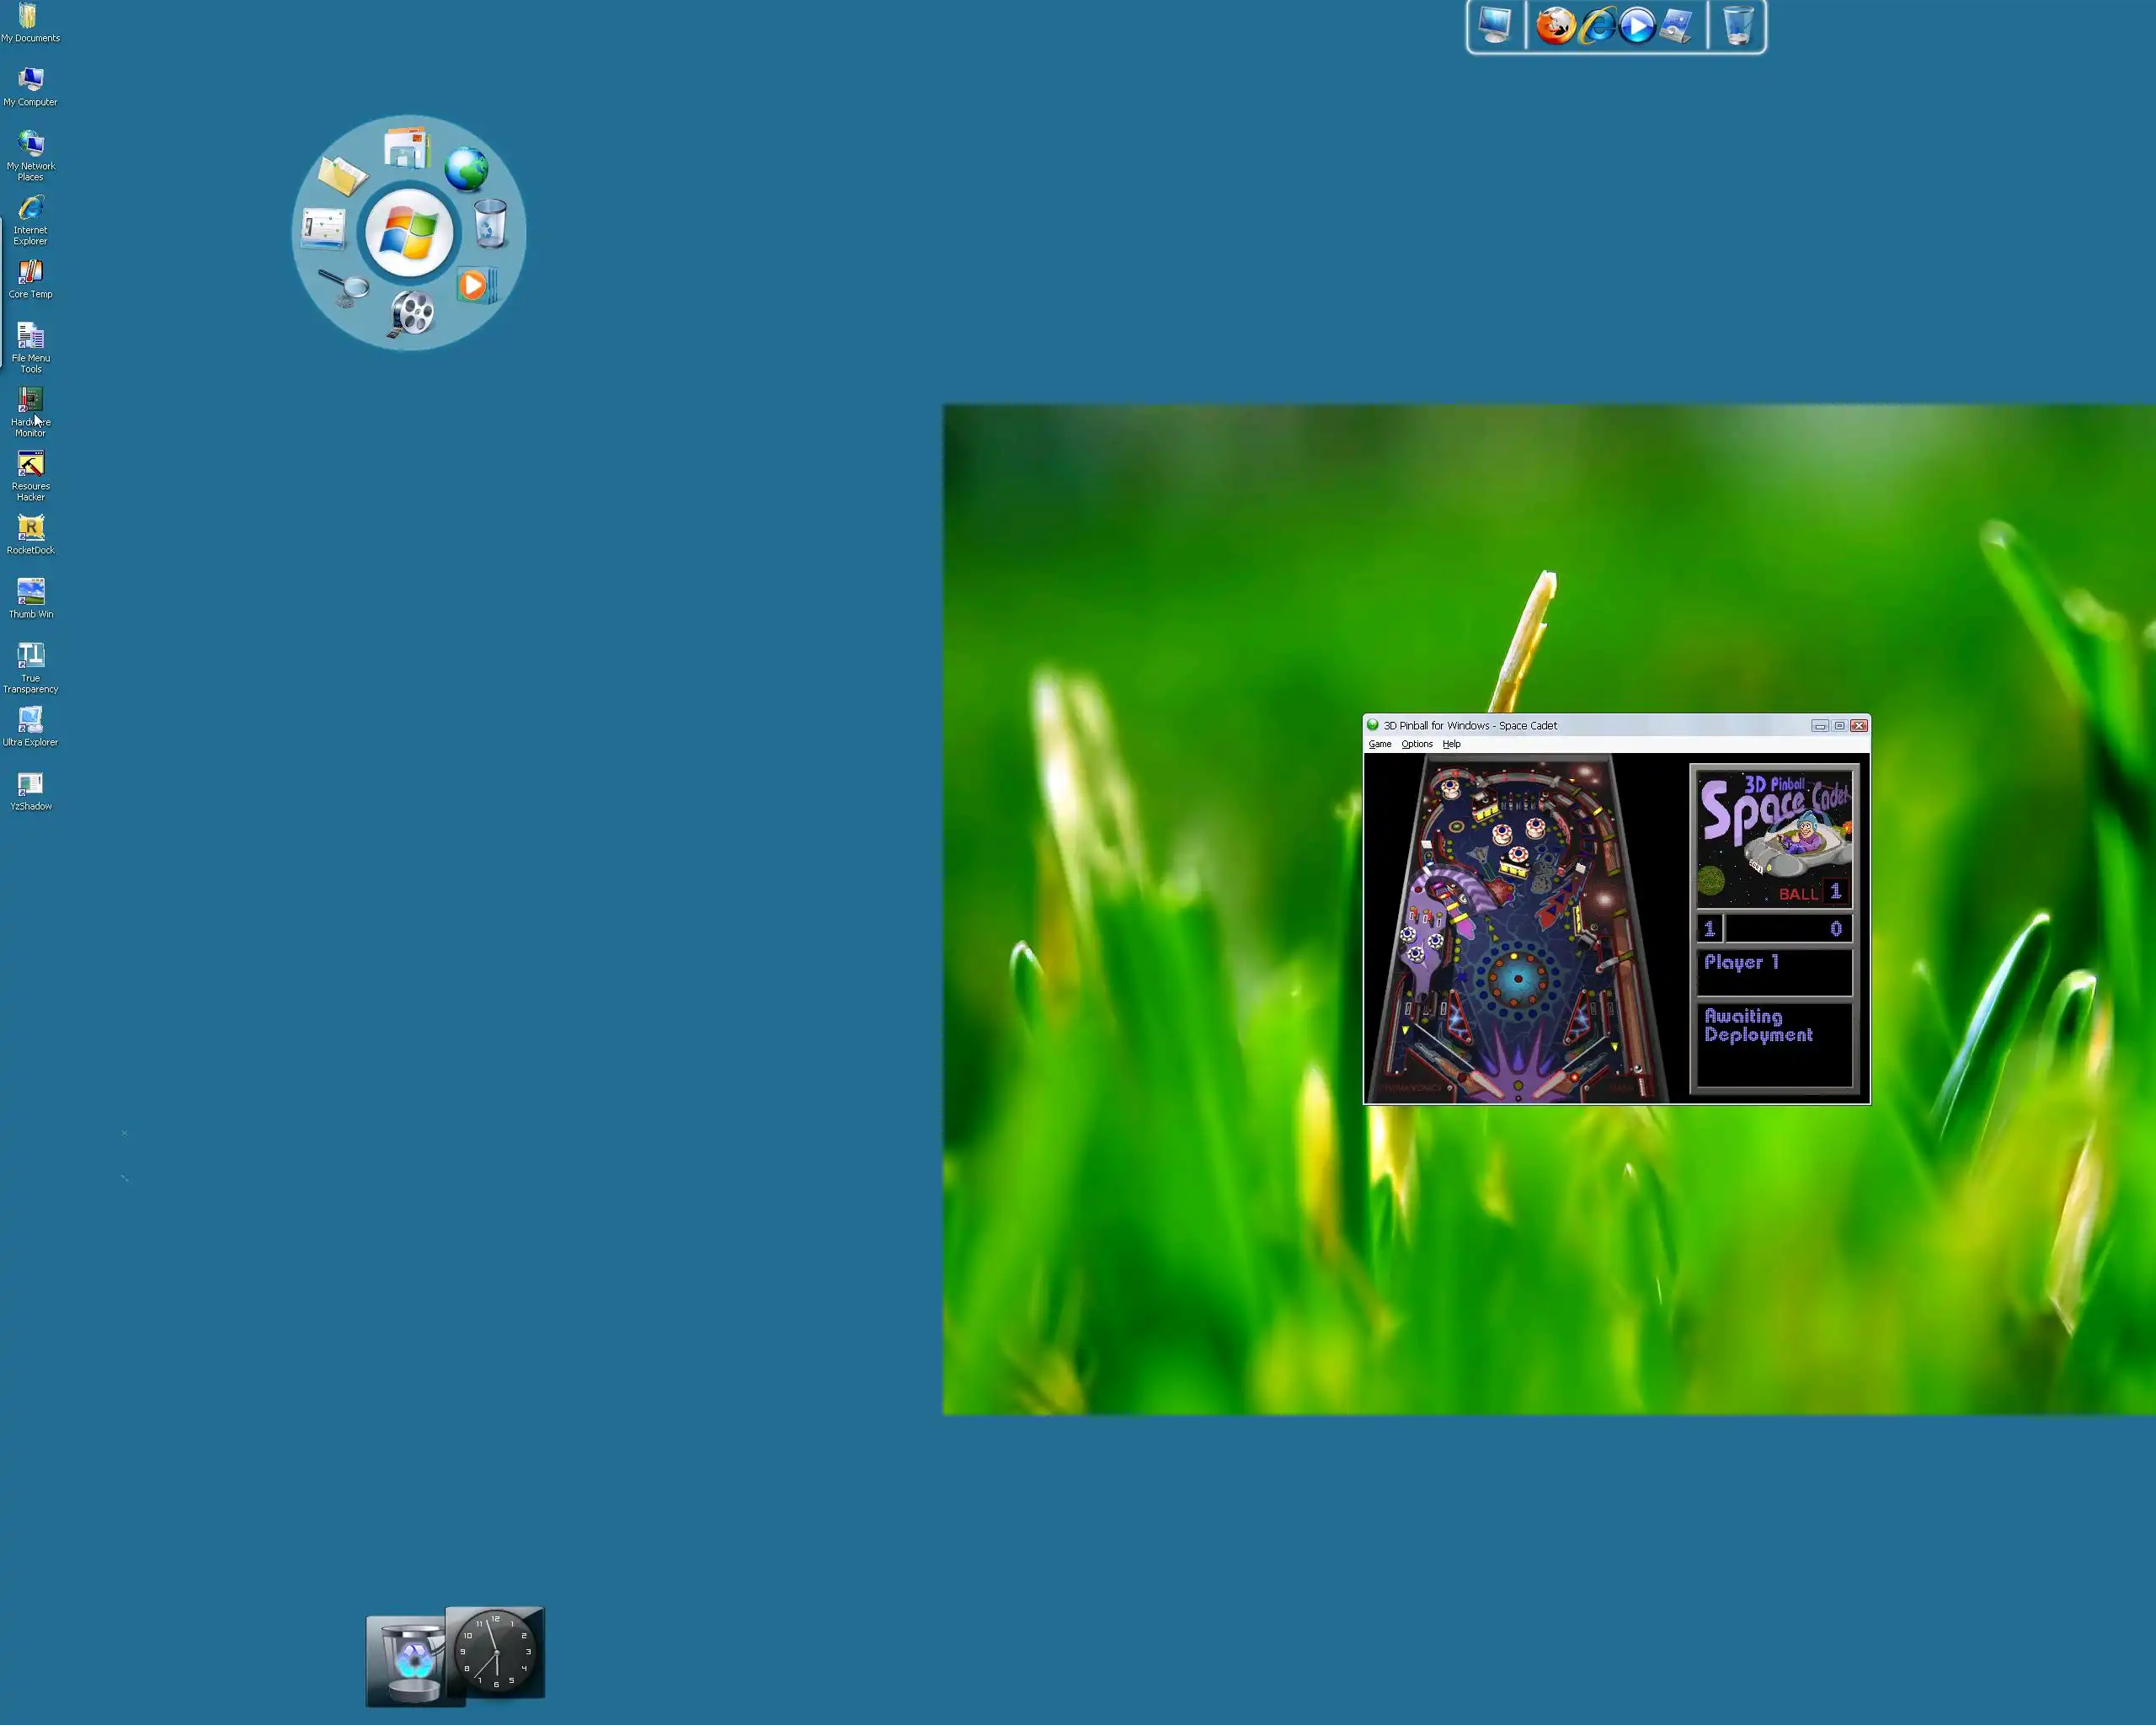Open the globe icon in circular launcher
This screenshot has height=1725, width=2156.
coord(466,169)
